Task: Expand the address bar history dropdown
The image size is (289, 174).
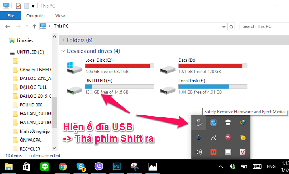Action: (x=224, y=27)
